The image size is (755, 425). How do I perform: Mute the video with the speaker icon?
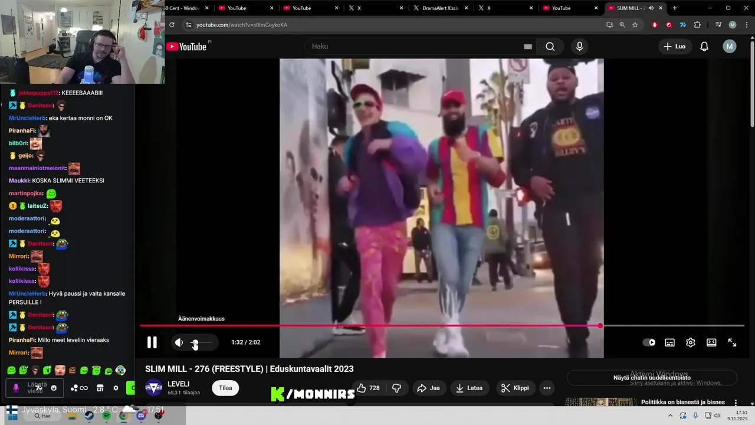[x=179, y=342]
